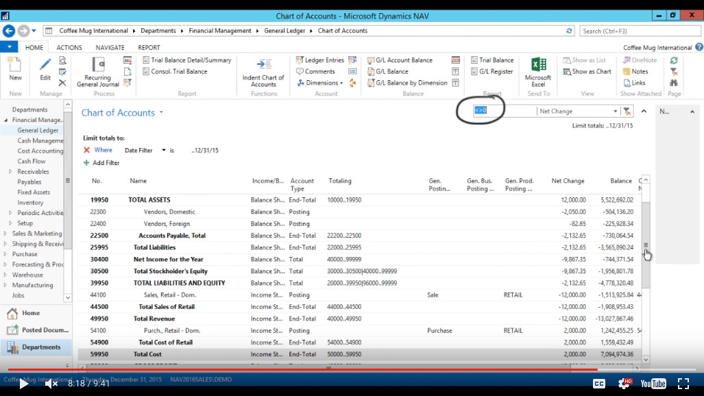Open Chart of Accounts title dropdown
The height and width of the screenshot is (396, 704).
click(161, 112)
